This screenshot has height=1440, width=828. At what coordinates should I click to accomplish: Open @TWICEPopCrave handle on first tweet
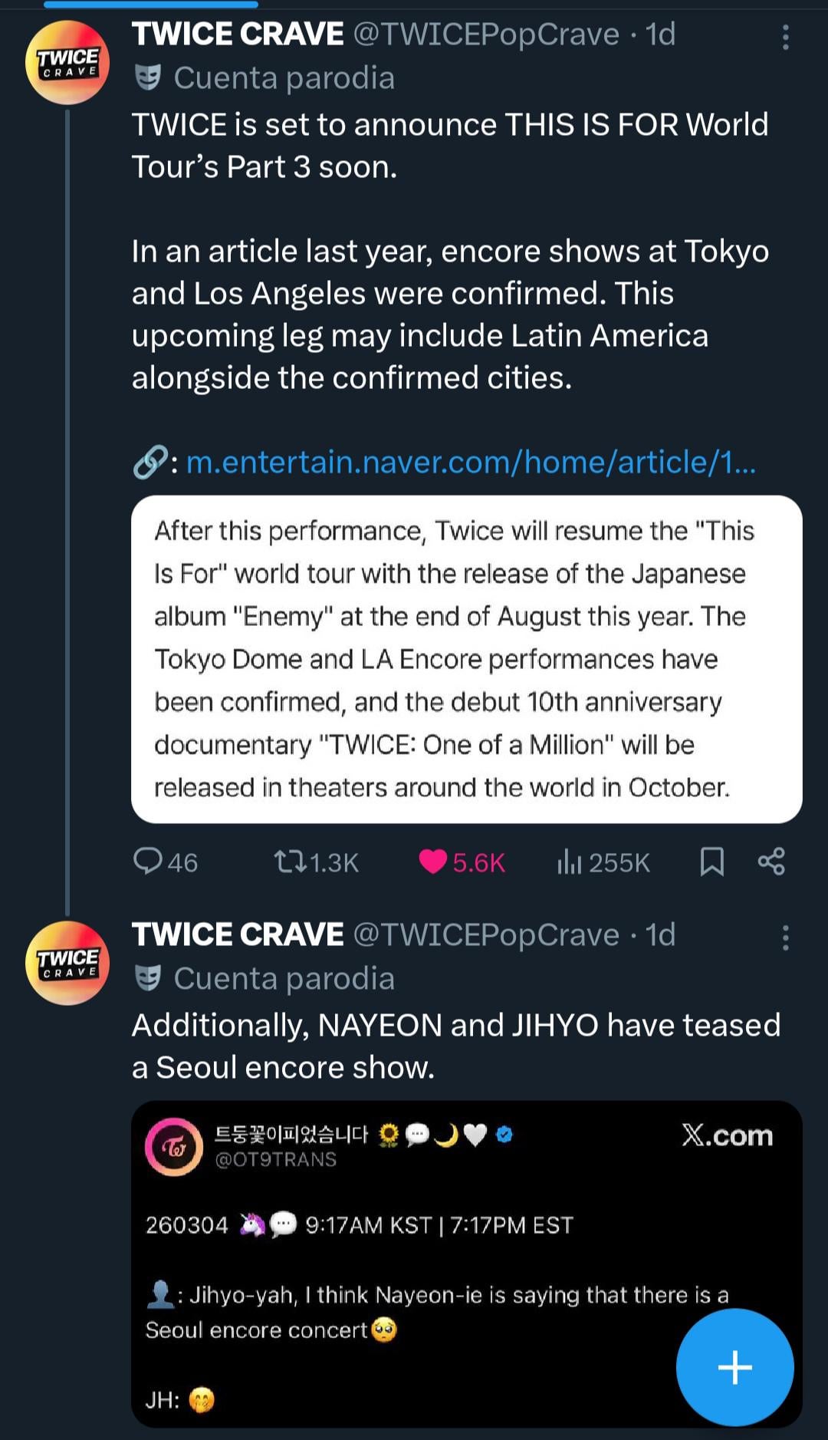pyautogui.click(x=486, y=35)
